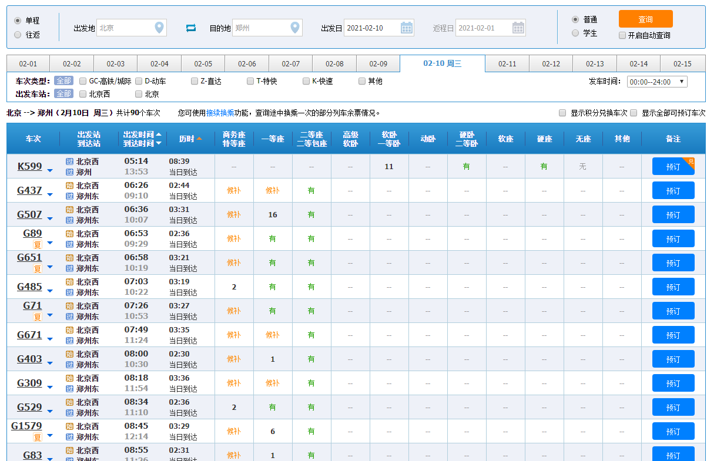The height and width of the screenshot is (461, 707).
Task: Click the 始 origin badge in the G437 row
Action: pos(70,186)
